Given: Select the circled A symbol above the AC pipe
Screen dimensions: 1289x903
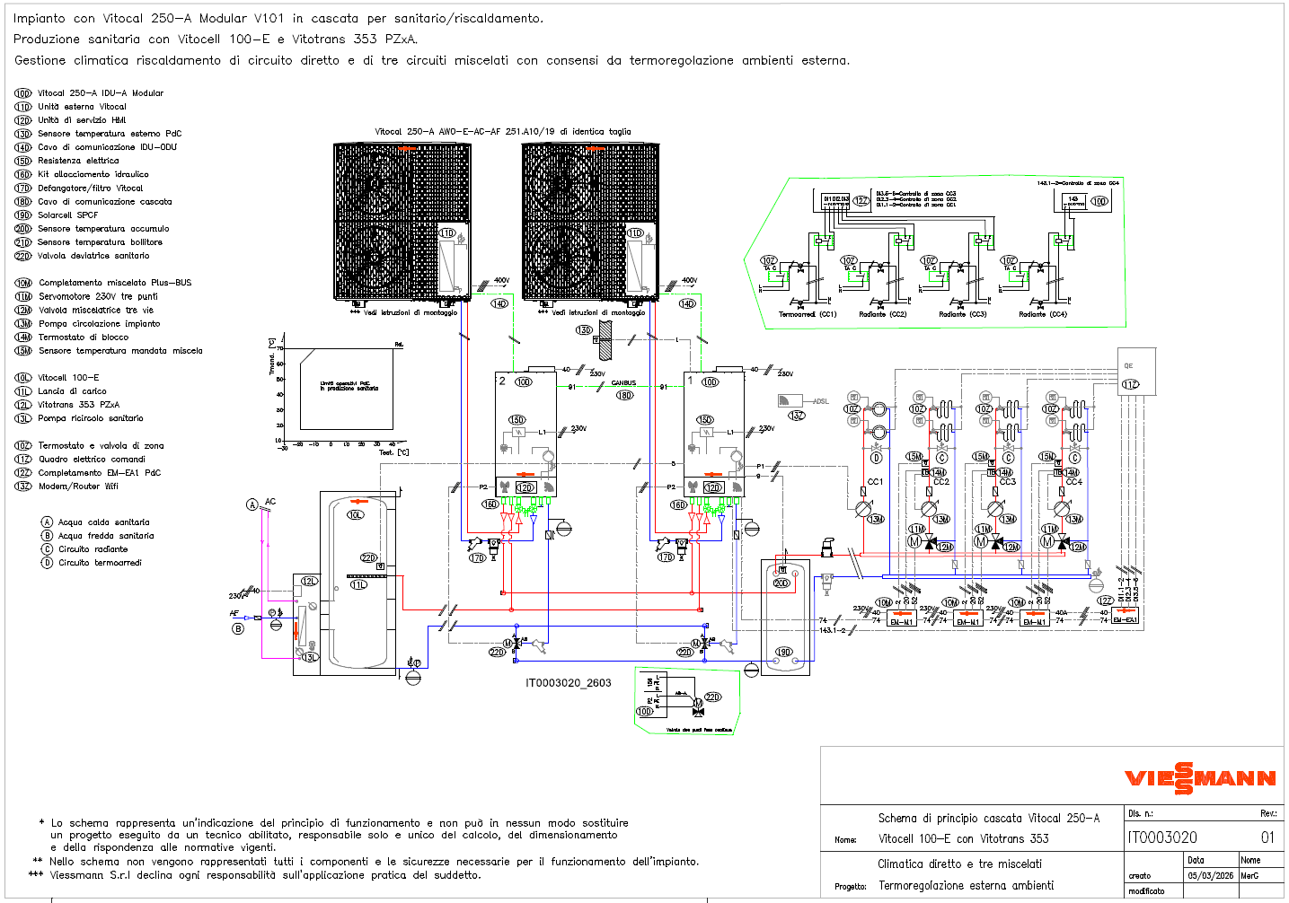Looking at the screenshot, I should 252,504.
